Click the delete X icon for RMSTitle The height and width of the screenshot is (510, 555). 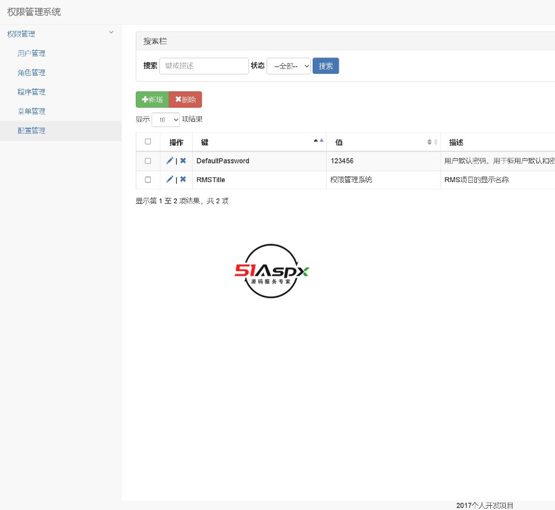point(183,180)
